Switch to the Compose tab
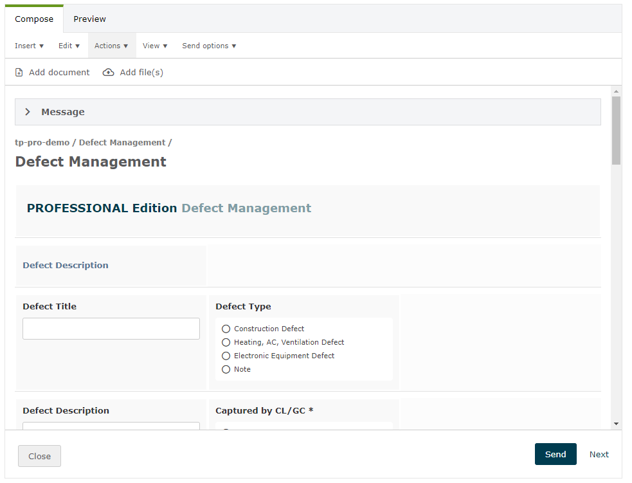632x483 pixels. tap(34, 19)
